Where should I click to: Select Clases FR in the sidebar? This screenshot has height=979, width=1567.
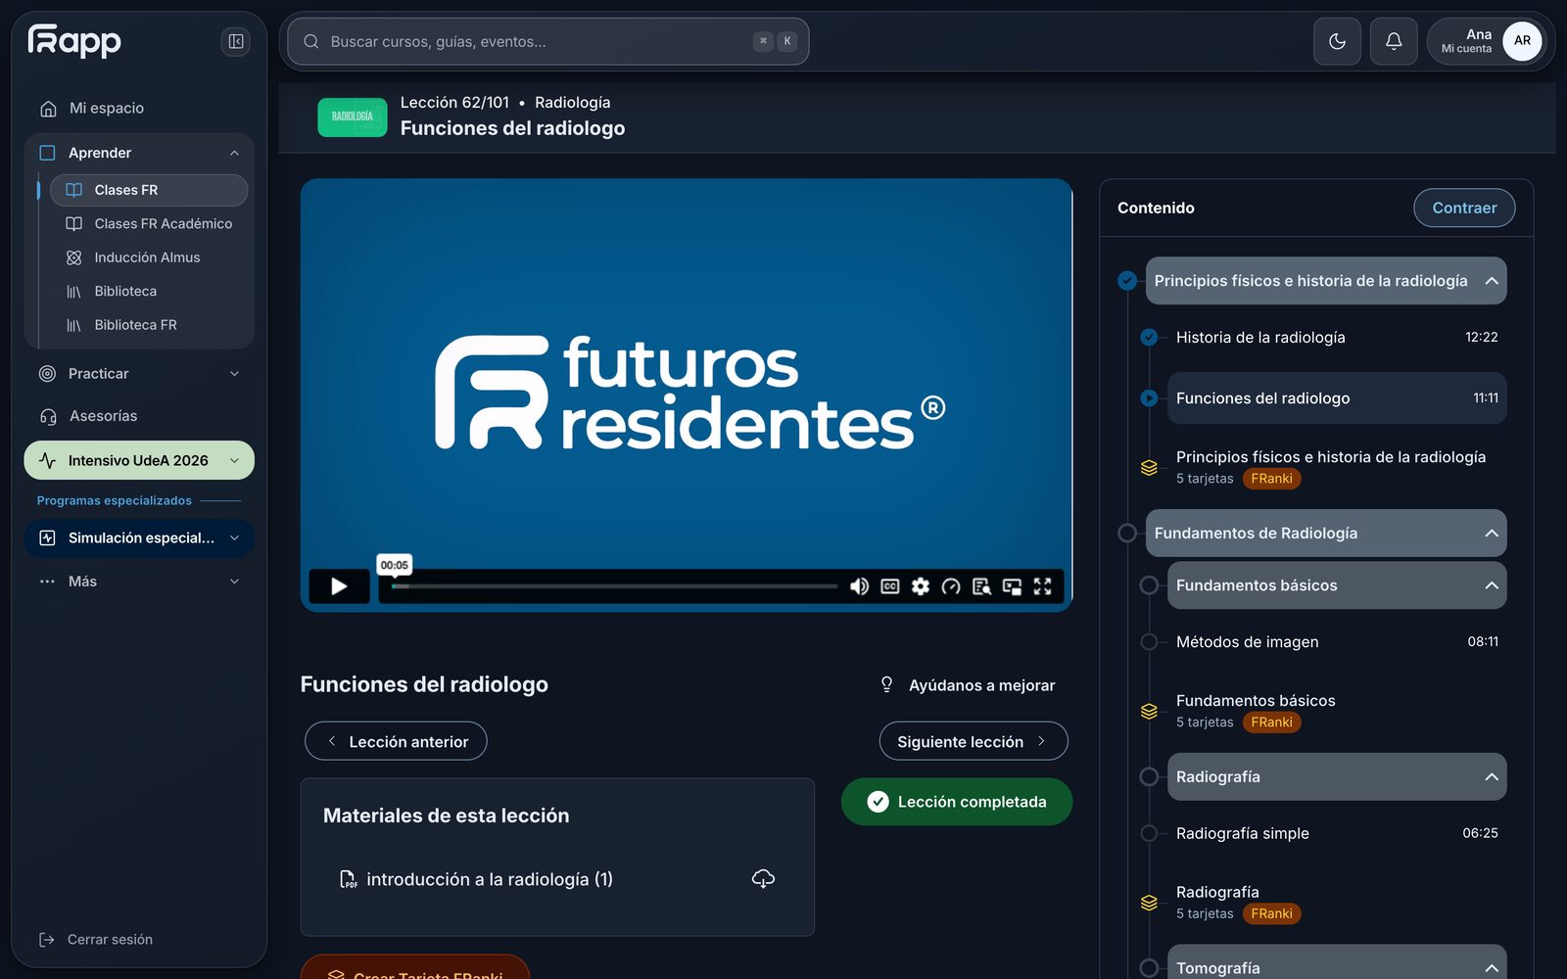pyautogui.click(x=149, y=190)
